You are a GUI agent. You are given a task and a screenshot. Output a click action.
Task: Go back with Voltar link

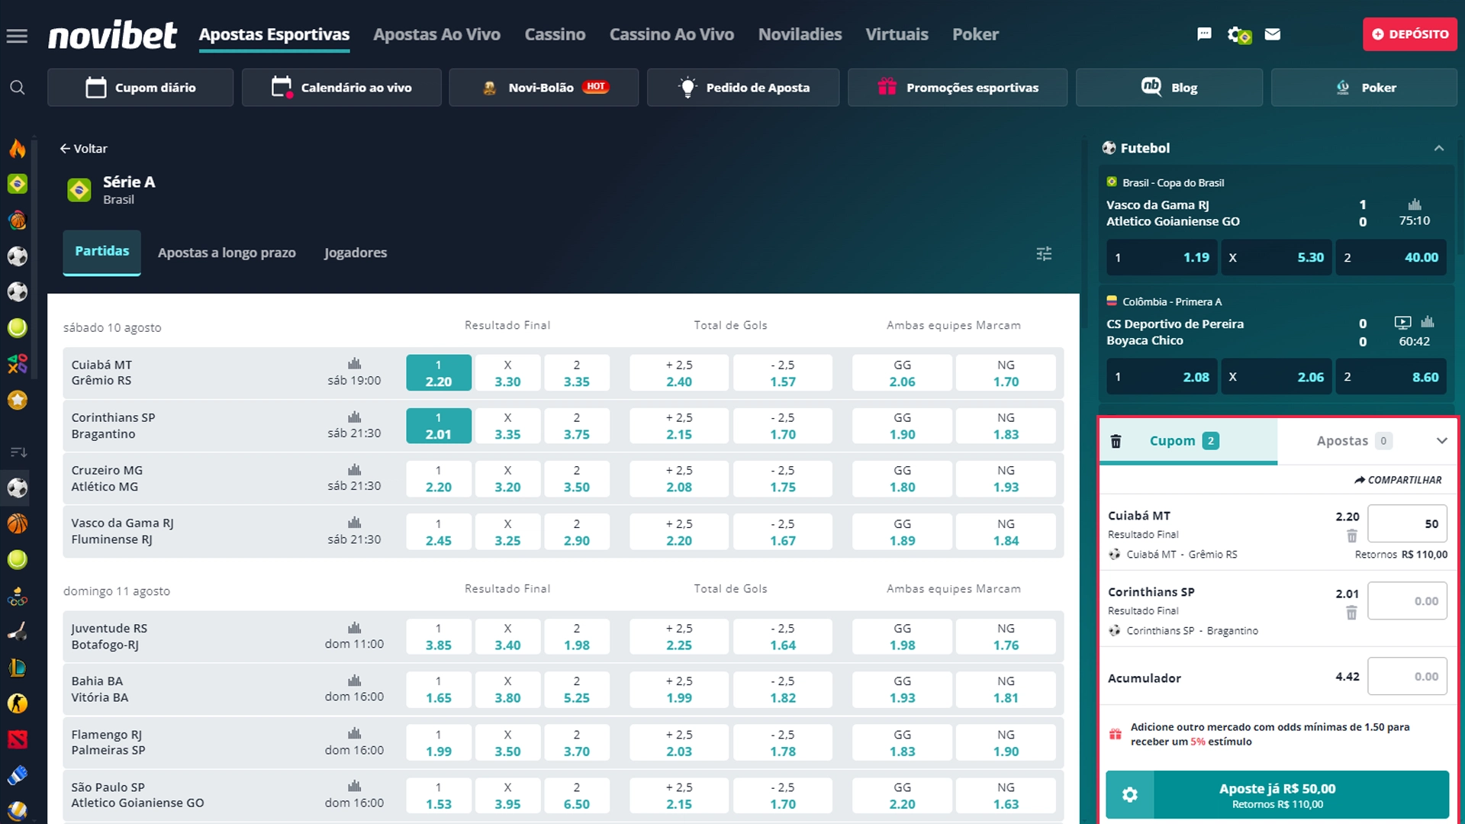[83, 149]
